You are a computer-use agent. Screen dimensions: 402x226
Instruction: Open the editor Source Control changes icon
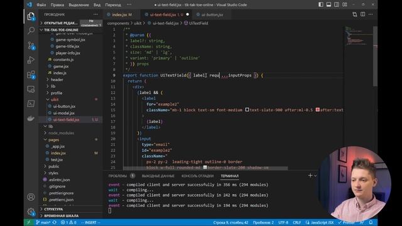pyautogui.click(x=354, y=14)
